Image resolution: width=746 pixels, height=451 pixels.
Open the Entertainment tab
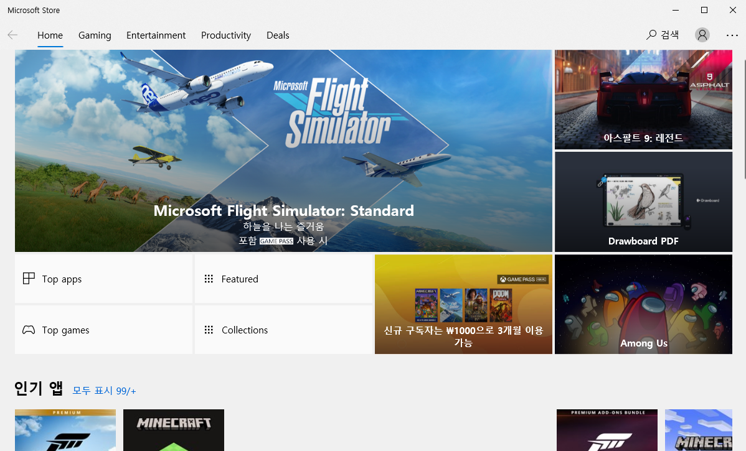point(156,35)
